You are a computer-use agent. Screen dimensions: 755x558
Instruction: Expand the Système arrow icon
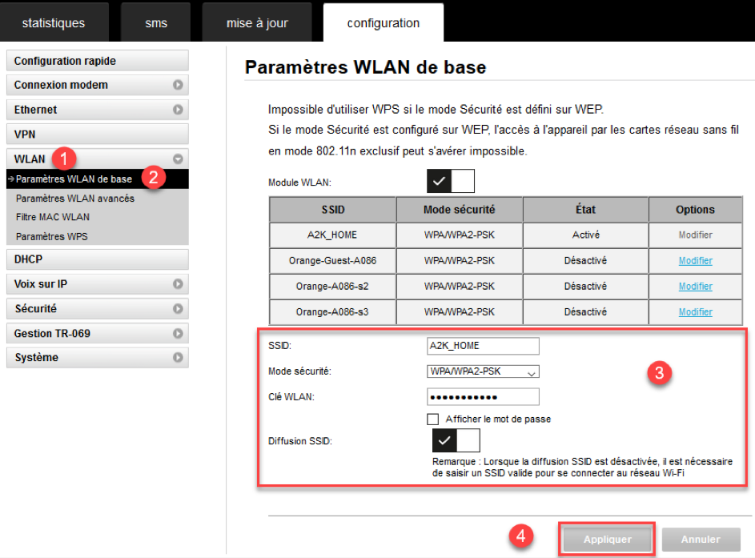(178, 358)
